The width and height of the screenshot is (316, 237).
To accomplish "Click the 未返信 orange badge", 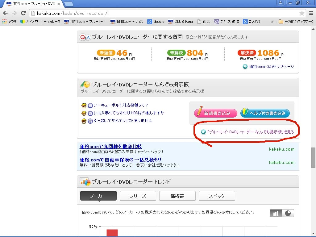I will click(x=106, y=53).
